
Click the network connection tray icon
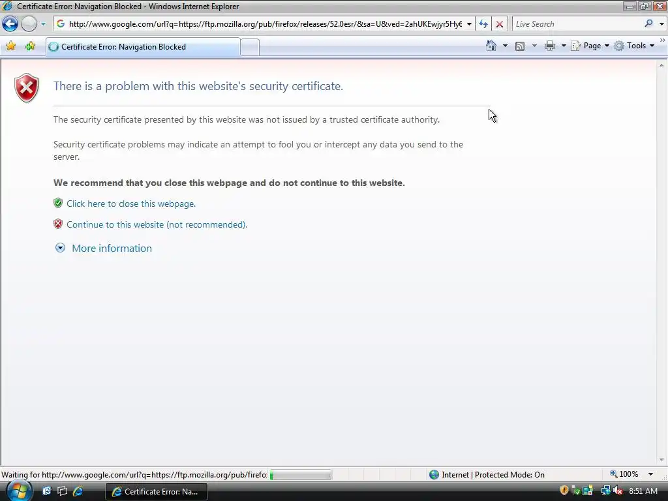[x=605, y=491]
